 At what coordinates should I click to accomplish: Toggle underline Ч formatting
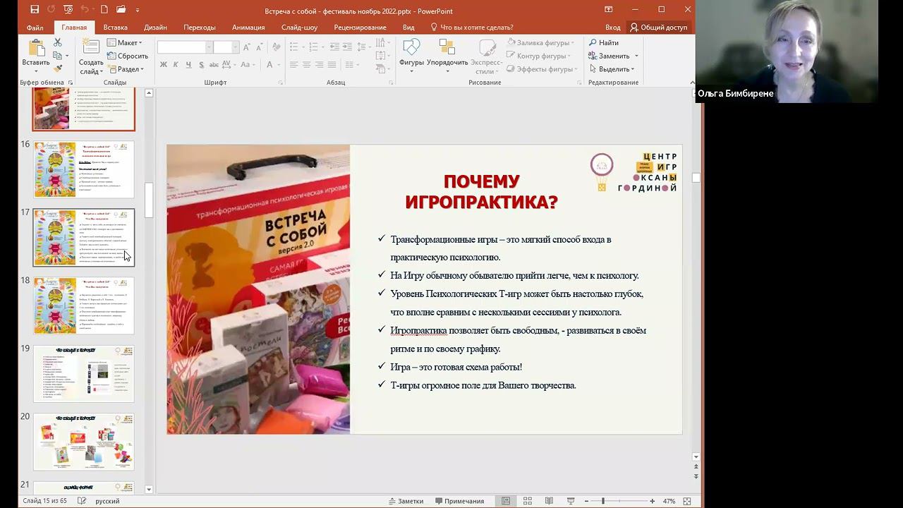[188, 65]
